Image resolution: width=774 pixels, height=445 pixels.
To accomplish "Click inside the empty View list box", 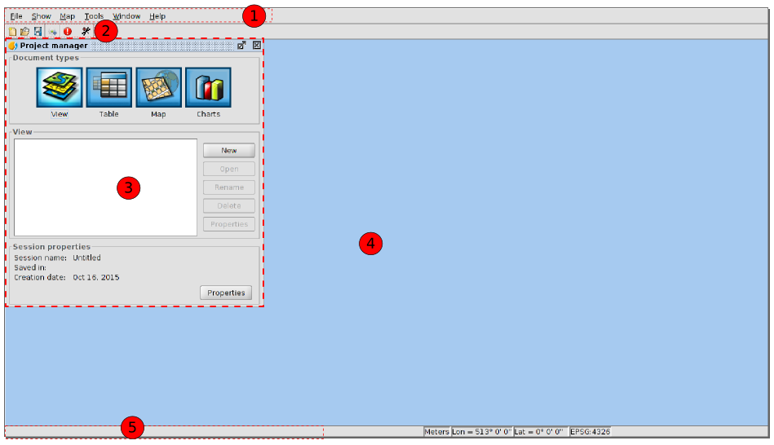I will click(105, 187).
